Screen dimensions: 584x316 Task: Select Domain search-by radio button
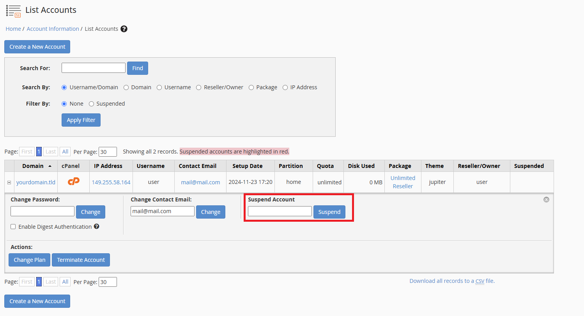coord(126,87)
